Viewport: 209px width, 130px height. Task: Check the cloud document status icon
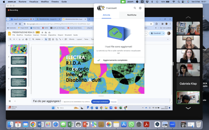(x=49, y=32)
